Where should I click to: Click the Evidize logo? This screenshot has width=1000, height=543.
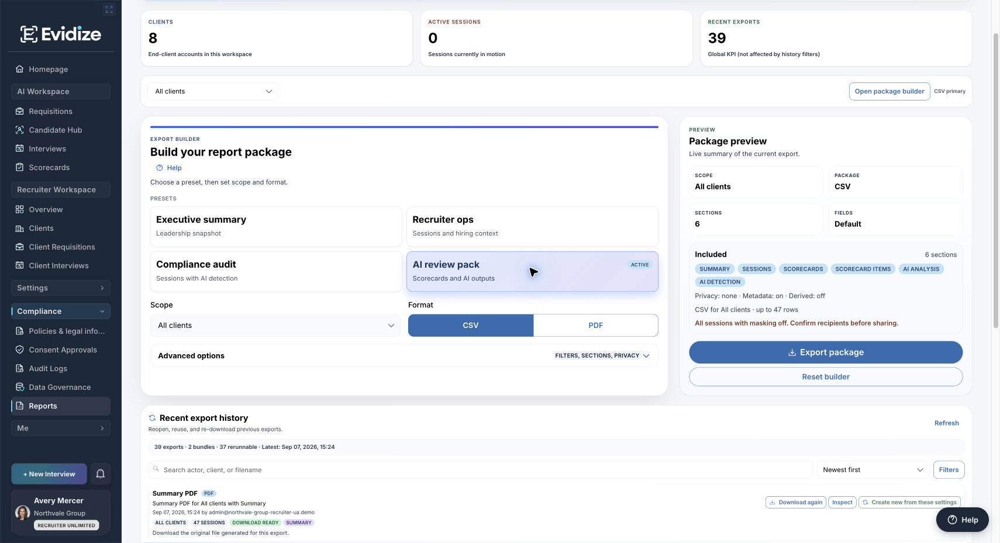[61, 34]
